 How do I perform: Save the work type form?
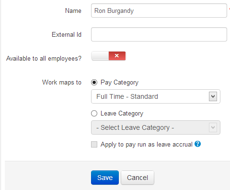point(105,178)
